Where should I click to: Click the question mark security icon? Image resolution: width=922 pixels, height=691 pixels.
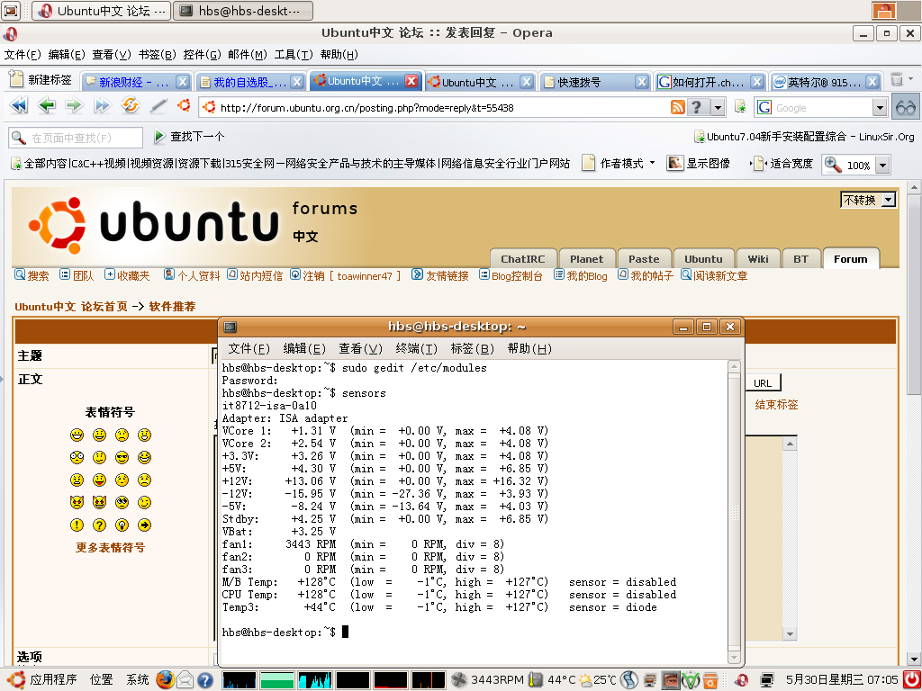[x=697, y=108]
